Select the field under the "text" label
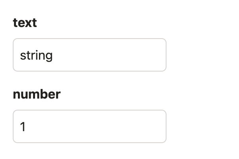This screenshot has height=159, width=239. pyautogui.click(x=89, y=55)
